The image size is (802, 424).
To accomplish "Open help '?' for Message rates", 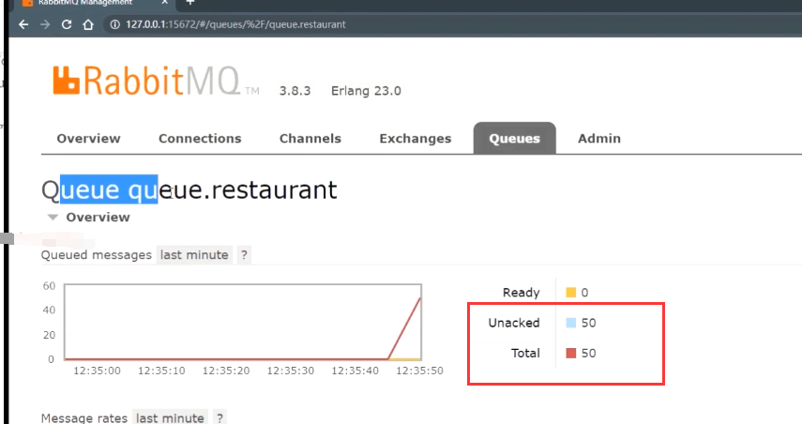I will pos(219,417).
